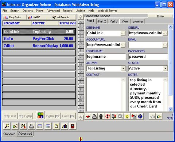This screenshot has width=175, height=142.
Task: Delete the record using trash can icon
Action: (101, 117)
